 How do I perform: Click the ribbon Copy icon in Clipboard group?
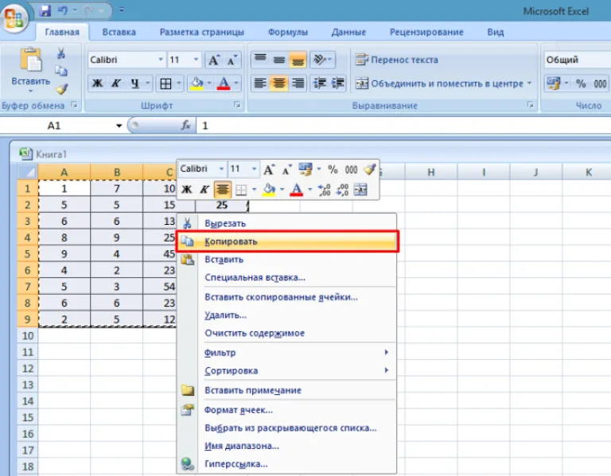(x=60, y=72)
